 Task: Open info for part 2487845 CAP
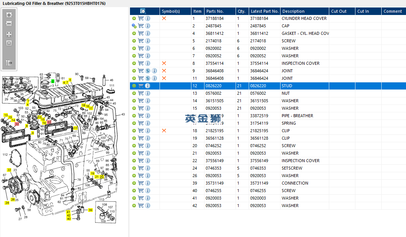pos(148,26)
